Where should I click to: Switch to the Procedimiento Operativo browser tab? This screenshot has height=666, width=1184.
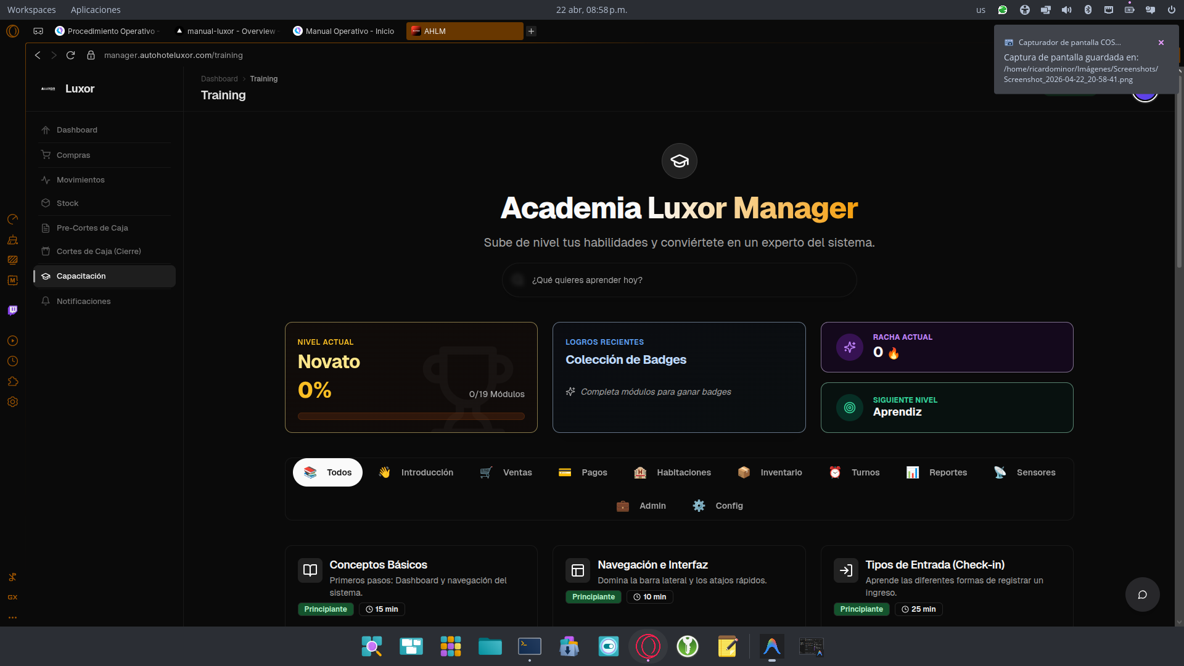pyautogui.click(x=107, y=31)
